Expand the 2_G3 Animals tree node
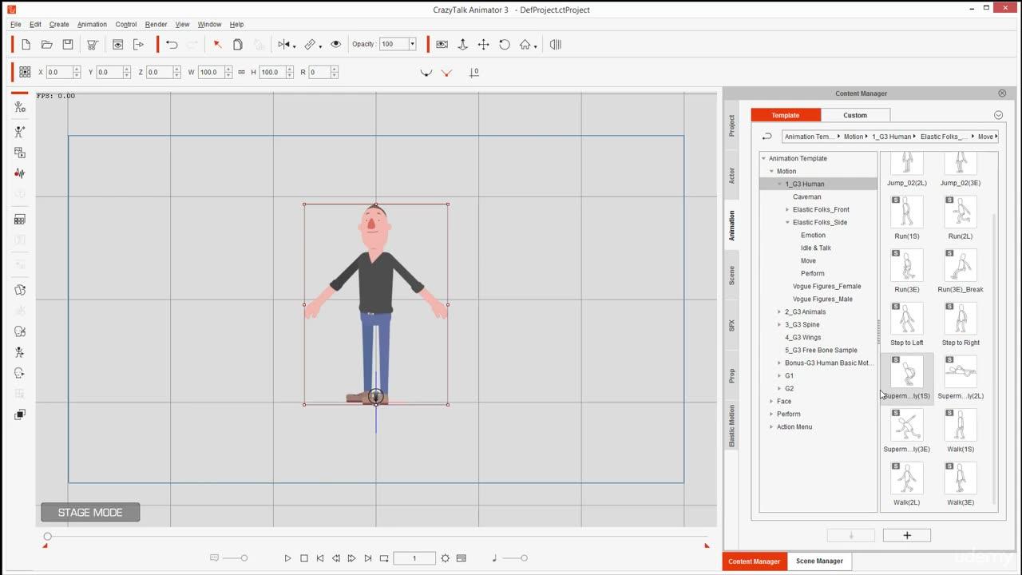 click(779, 311)
